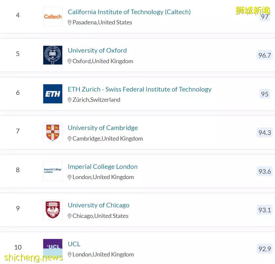Open ETH Zurich - Swiss Federal Institute link
The height and width of the screenshot is (264, 275).
coord(139,89)
